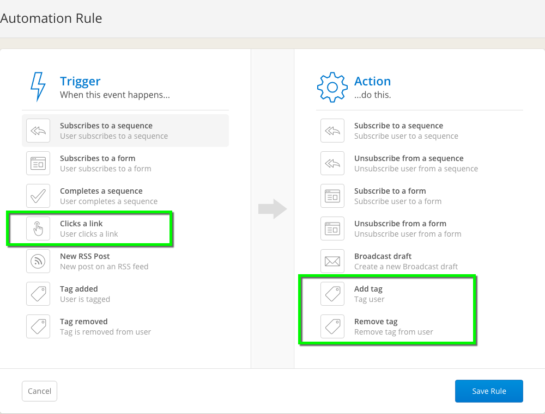Viewport: 545px width, 414px height.
Task: Click 'User is tagged' description text
Action: tap(85, 299)
